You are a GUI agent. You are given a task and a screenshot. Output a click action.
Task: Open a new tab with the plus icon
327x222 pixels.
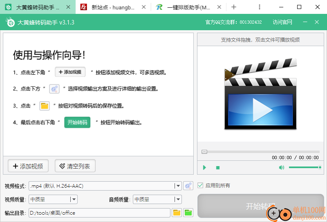pyautogui.click(x=234, y=7)
